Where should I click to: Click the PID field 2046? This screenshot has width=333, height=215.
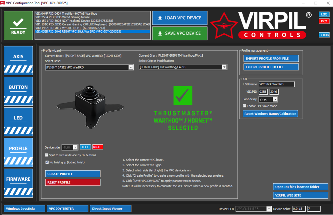[x=274, y=92]
